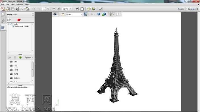Screen dimensions: 200x112
Task: Click the zoom percentage field 72.7%
Action: (x=66, y=9)
